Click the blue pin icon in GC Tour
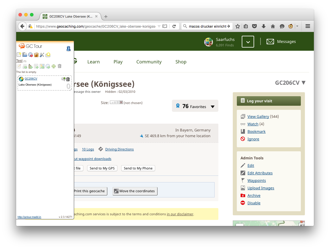Viewport: 330px width, 249px height. tap(68, 49)
